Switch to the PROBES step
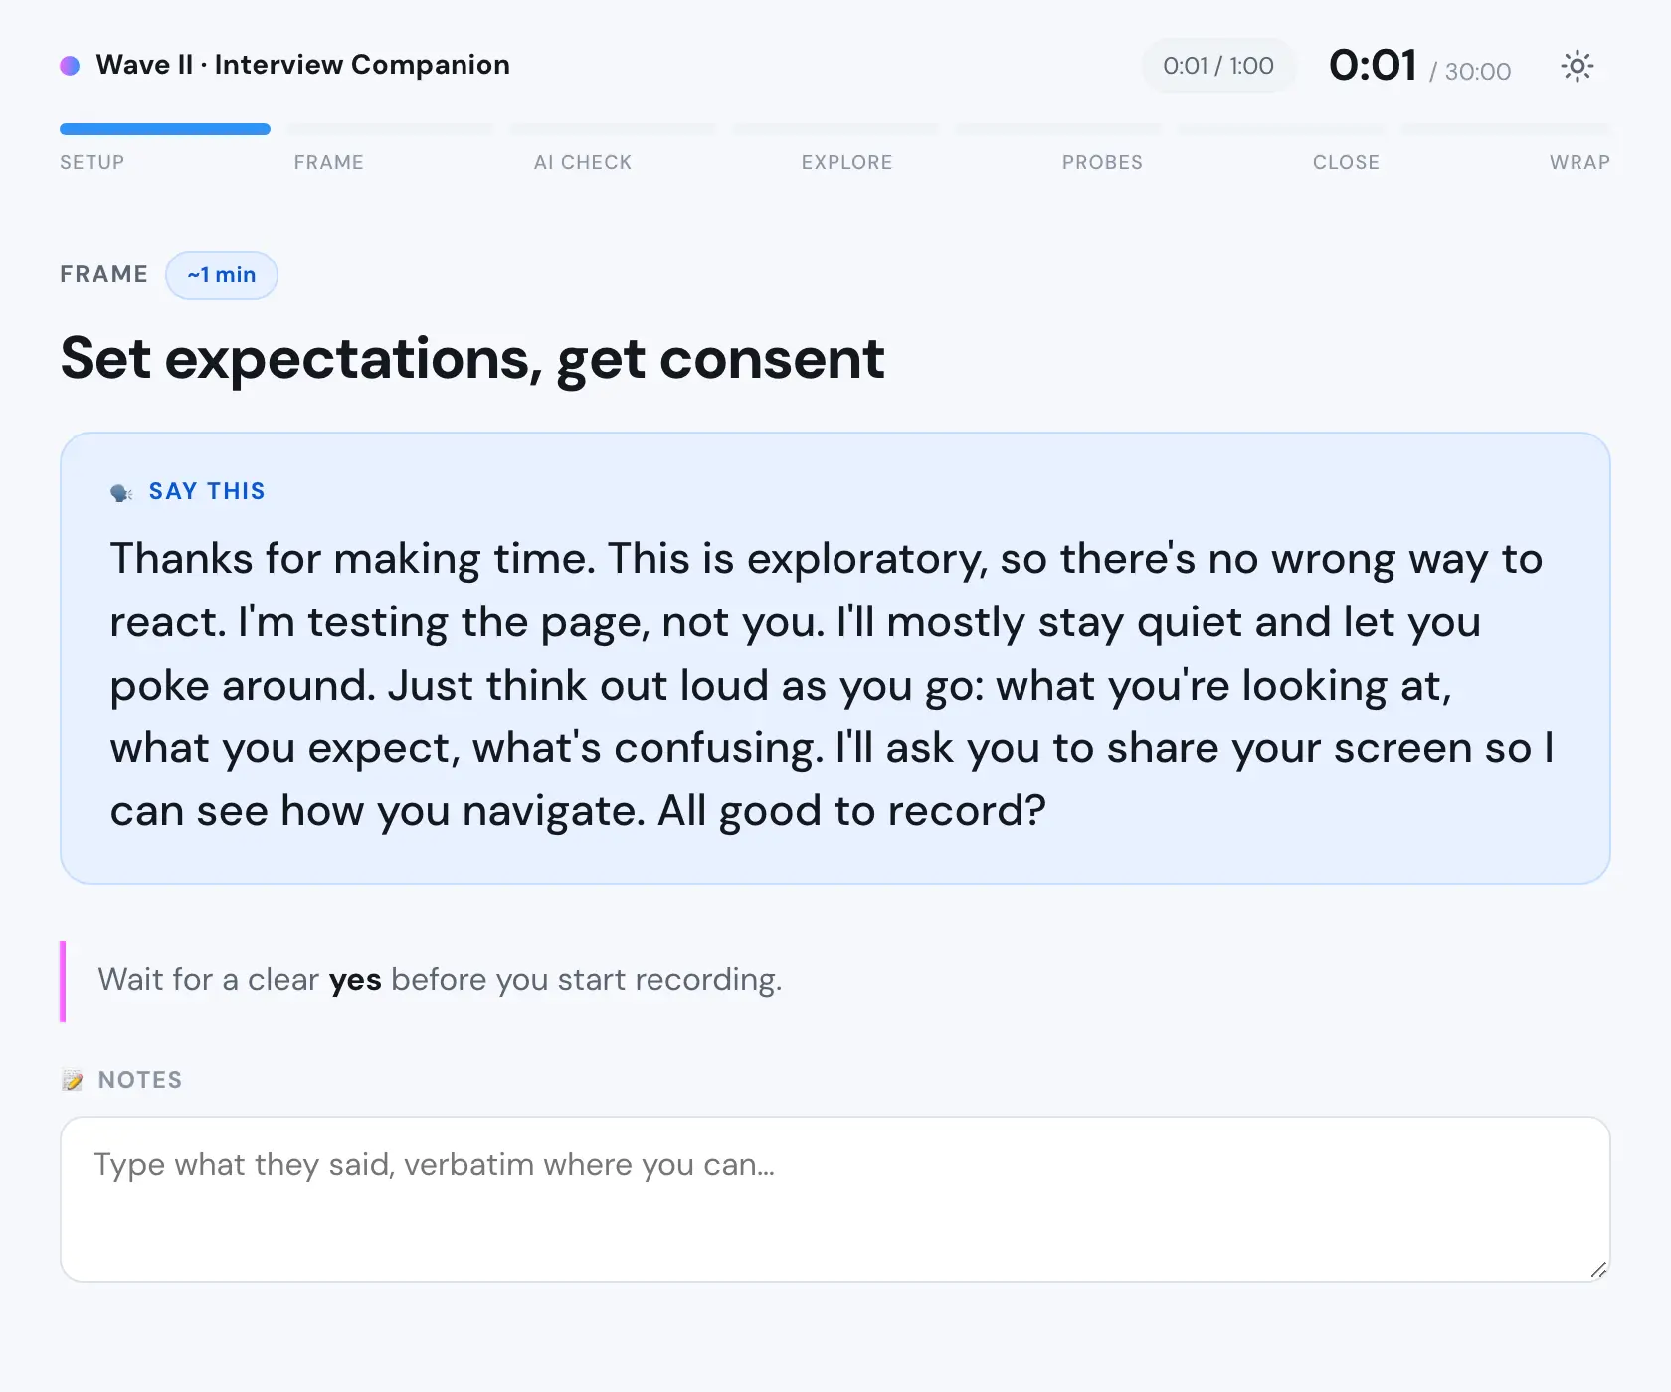Viewport: 1671px width, 1392px height. (1102, 162)
